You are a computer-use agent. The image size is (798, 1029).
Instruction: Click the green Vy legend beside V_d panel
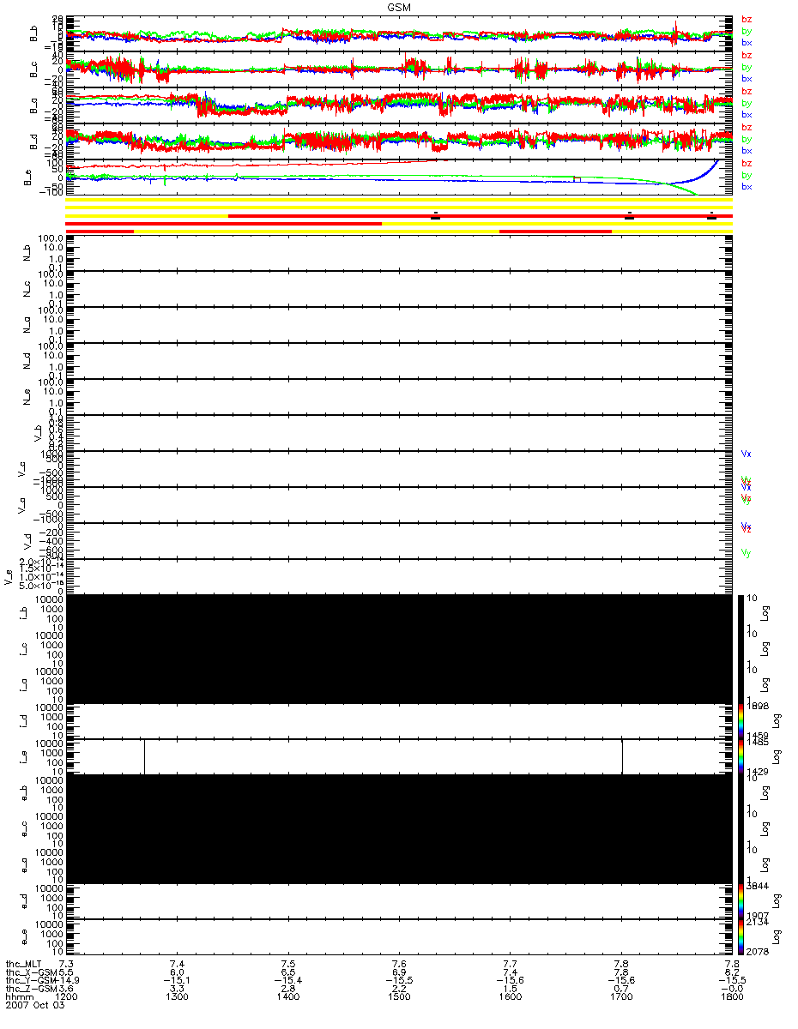pyautogui.click(x=747, y=553)
